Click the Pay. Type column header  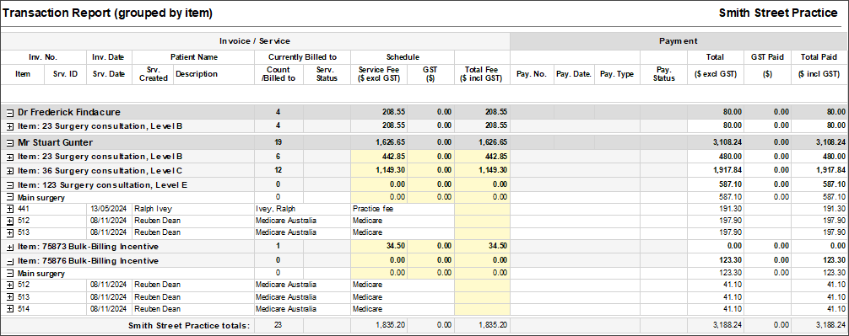(617, 74)
